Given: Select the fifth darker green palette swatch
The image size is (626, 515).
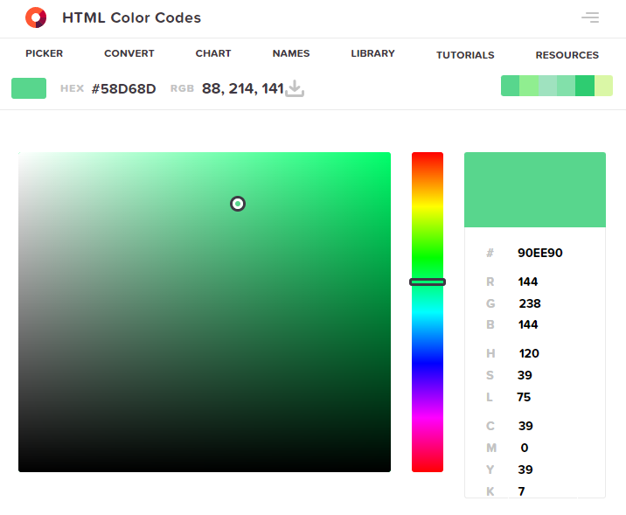Looking at the screenshot, I should click(585, 86).
